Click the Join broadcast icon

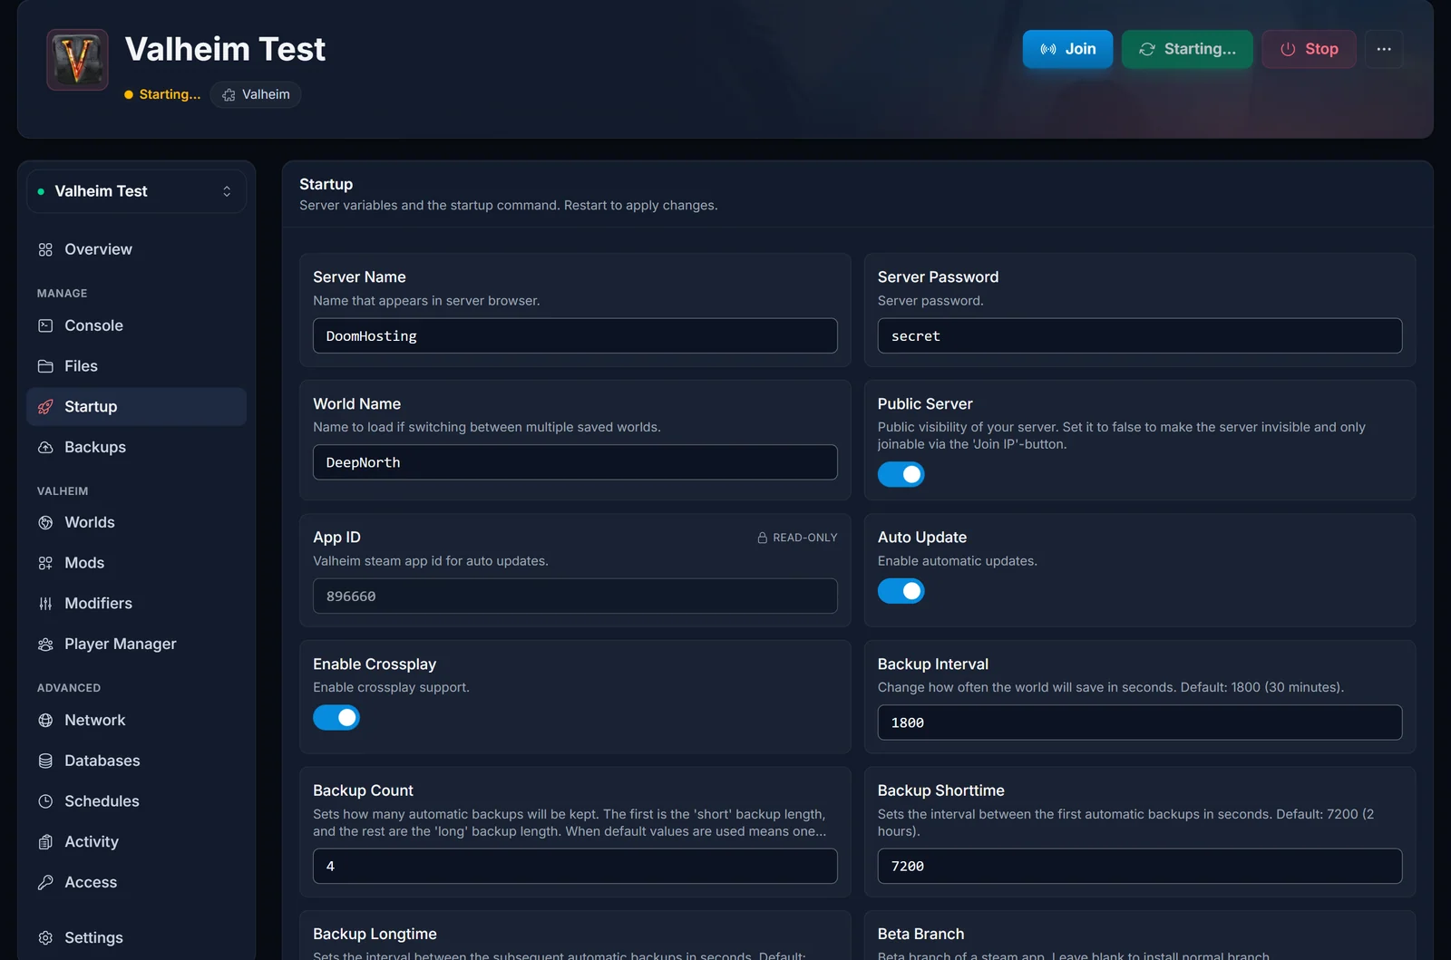(1048, 49)
